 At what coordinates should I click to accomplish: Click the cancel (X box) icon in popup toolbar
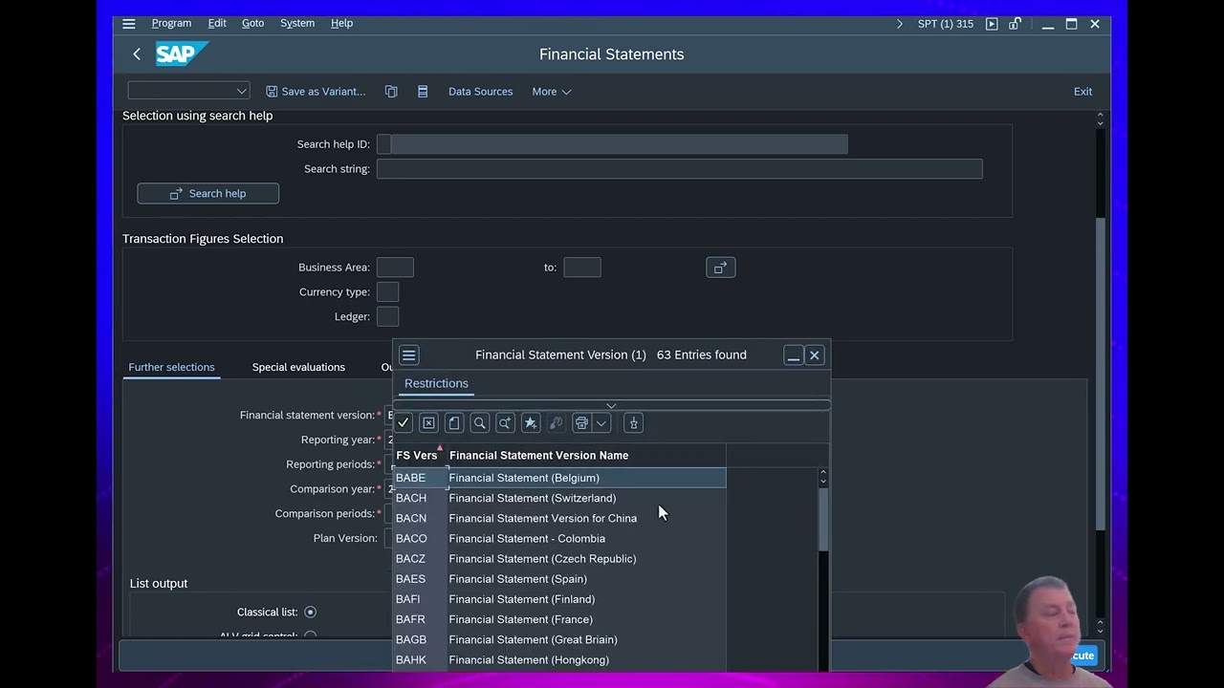point(428,423)
